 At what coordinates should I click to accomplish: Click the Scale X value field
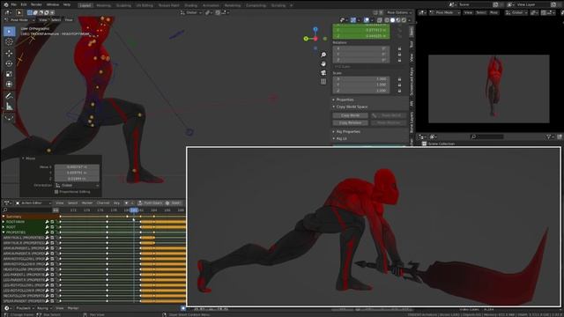pyautogui.click(x=361, y=79)
